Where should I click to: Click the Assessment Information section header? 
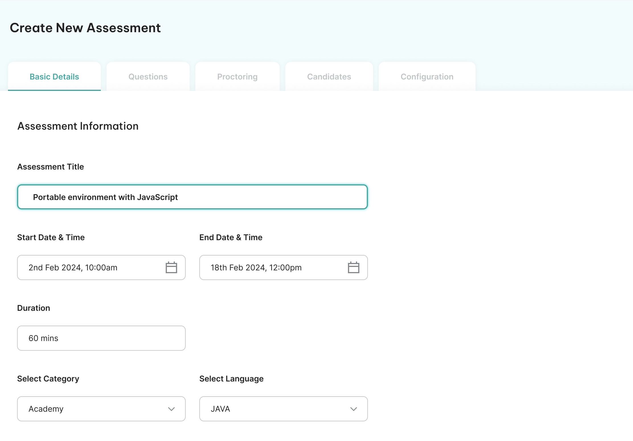78,126
